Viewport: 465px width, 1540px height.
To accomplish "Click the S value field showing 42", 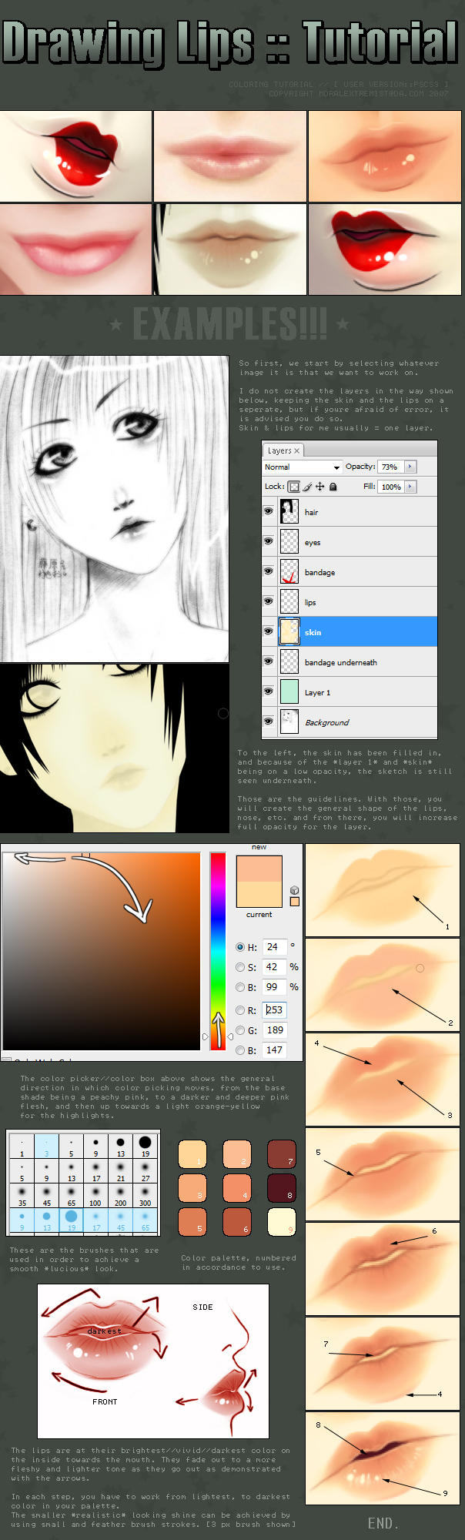I will coord(275,967).
